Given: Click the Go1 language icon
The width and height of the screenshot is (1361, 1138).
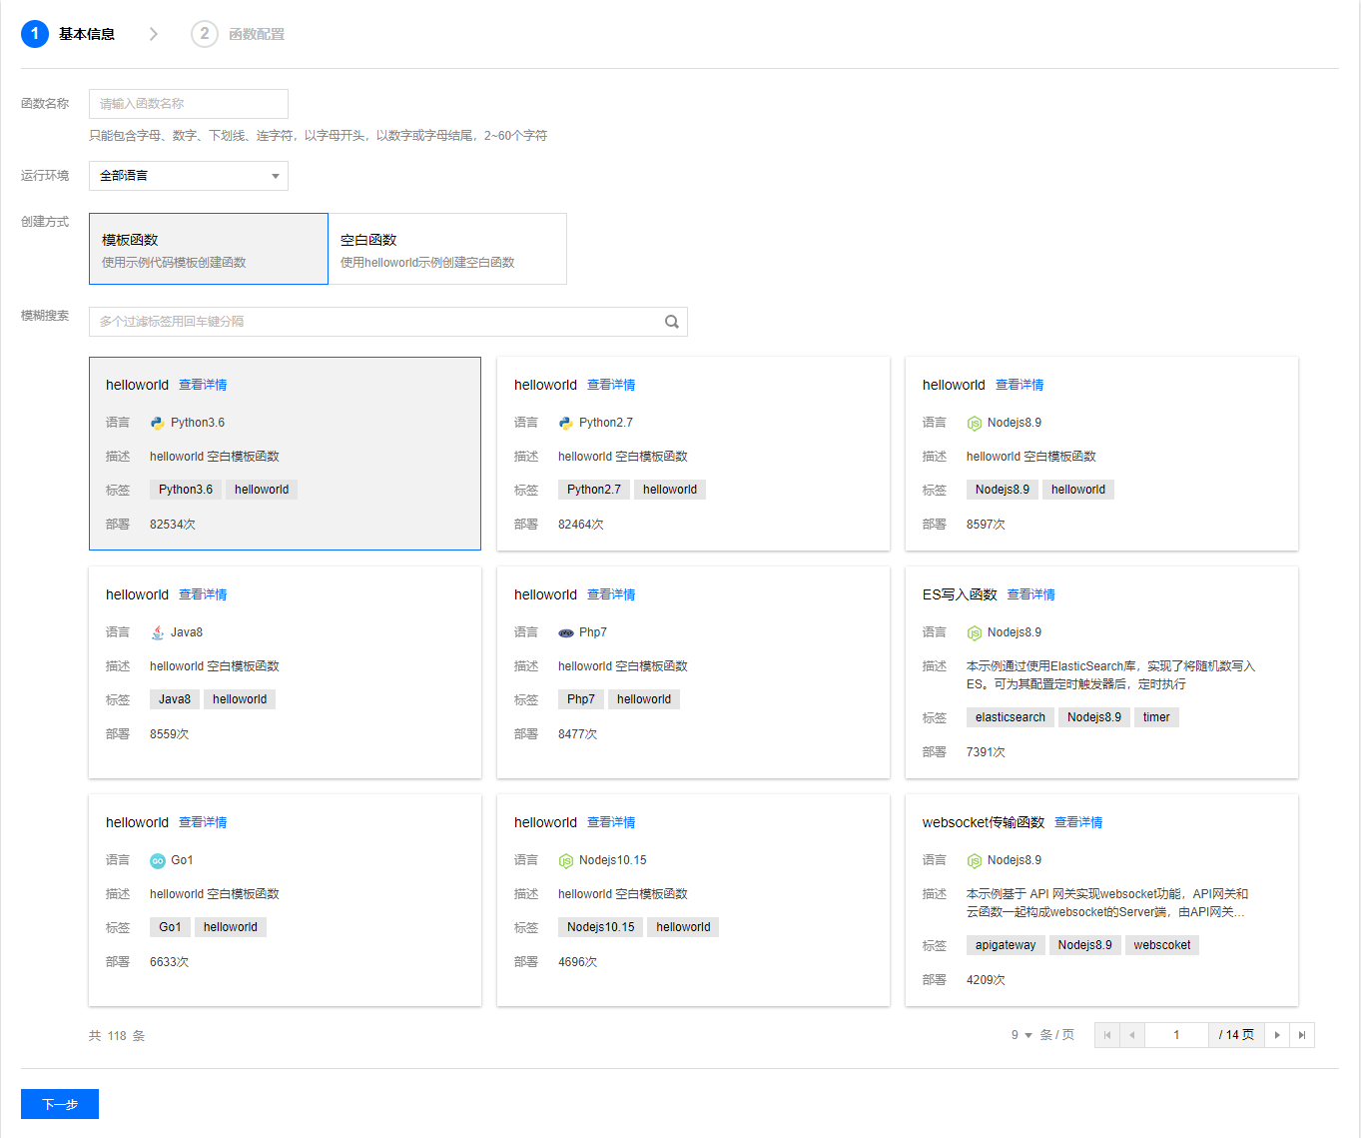Looking at the screenshot, I should coord(158,860).
